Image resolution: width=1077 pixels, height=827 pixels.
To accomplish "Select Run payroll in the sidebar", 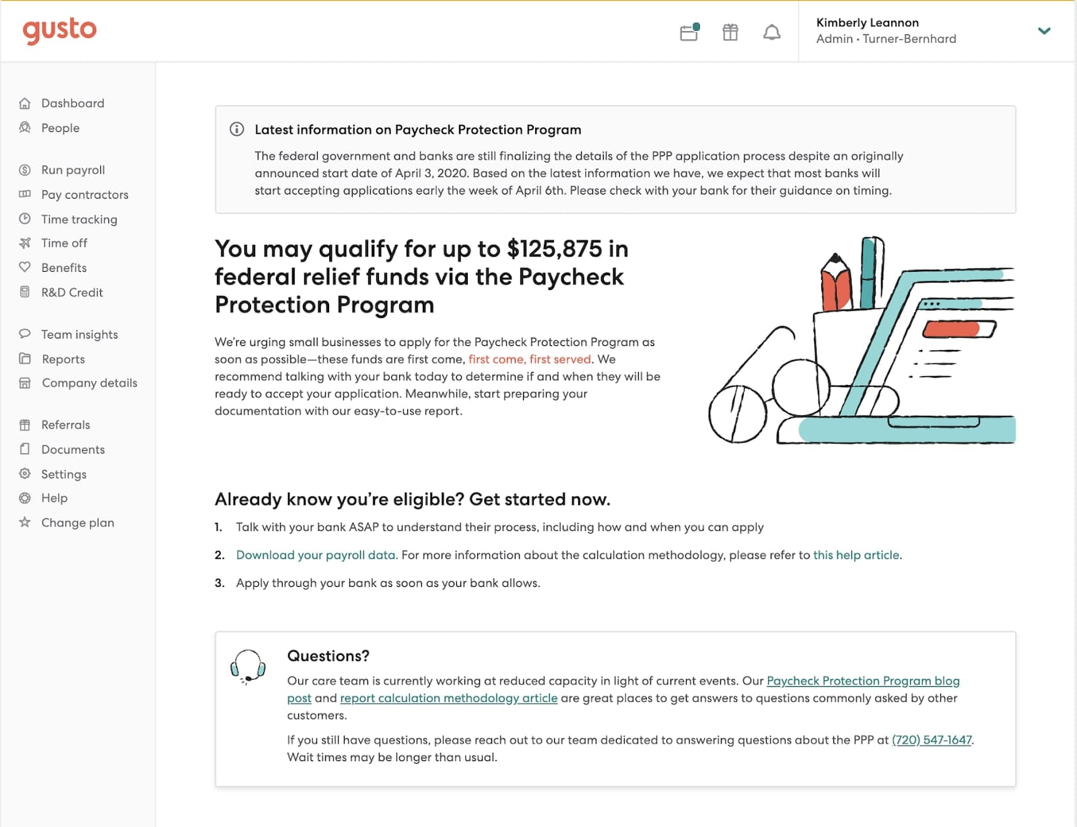I will point(73,170).
